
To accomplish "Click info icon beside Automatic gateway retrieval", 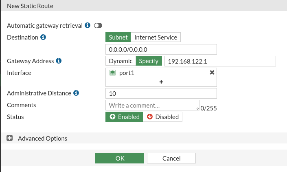I will [x=88, y=25].
